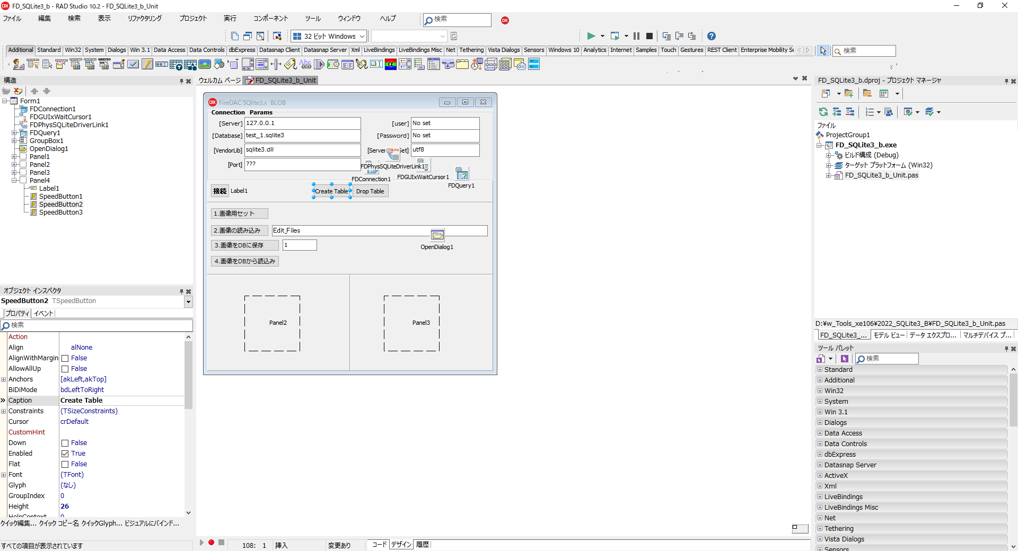Pause program execution using the pause icon
Image resolution: width=1018 pixels, height=551 pixels.
(636, 36)
